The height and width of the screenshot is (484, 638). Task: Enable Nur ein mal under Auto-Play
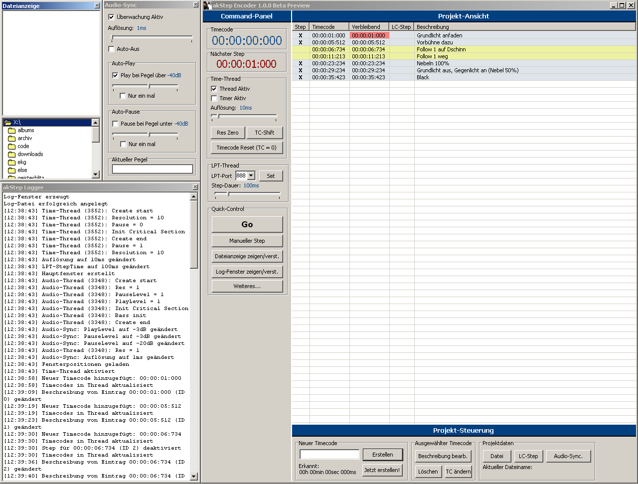pos(123,96)
